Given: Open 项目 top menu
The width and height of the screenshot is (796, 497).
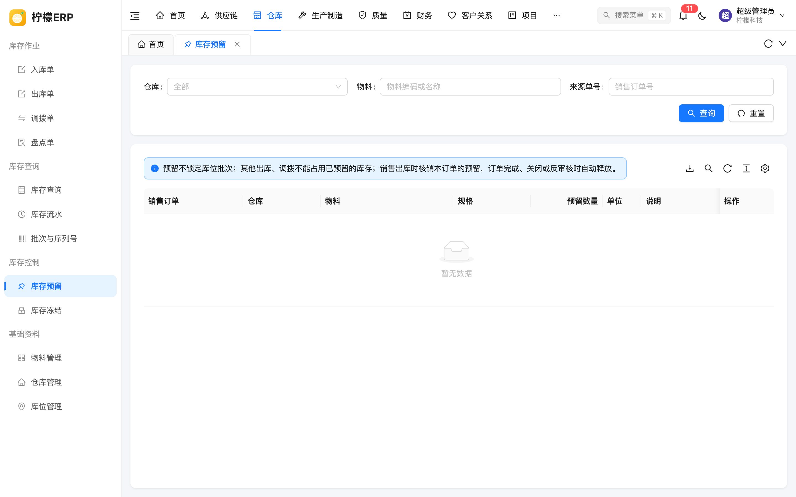Looking at the screenshot, I should tap(522, 15).
